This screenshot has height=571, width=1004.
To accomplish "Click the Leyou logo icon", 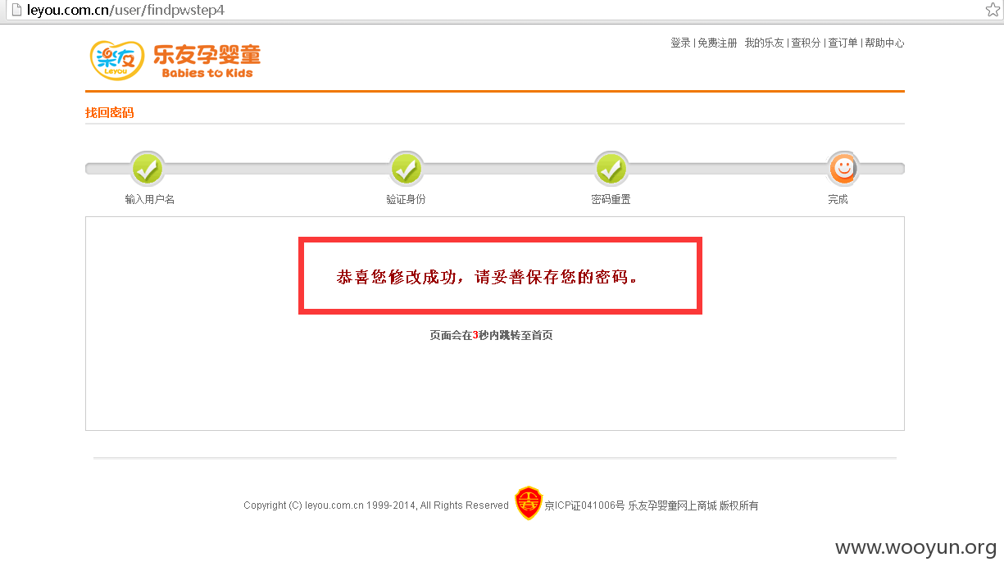I will [x=117, y=60].
